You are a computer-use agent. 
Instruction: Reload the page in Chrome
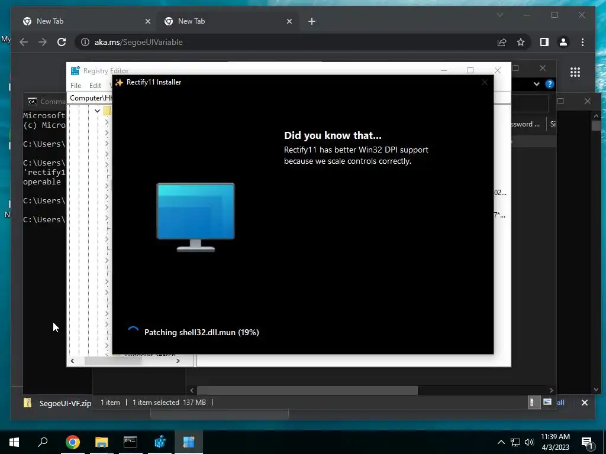coord(62,42)
